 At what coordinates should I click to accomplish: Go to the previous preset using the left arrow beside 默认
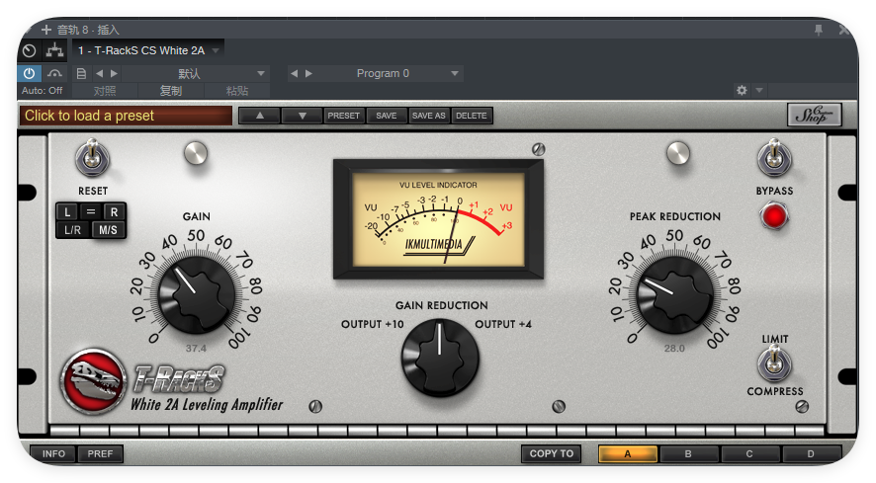99,73
